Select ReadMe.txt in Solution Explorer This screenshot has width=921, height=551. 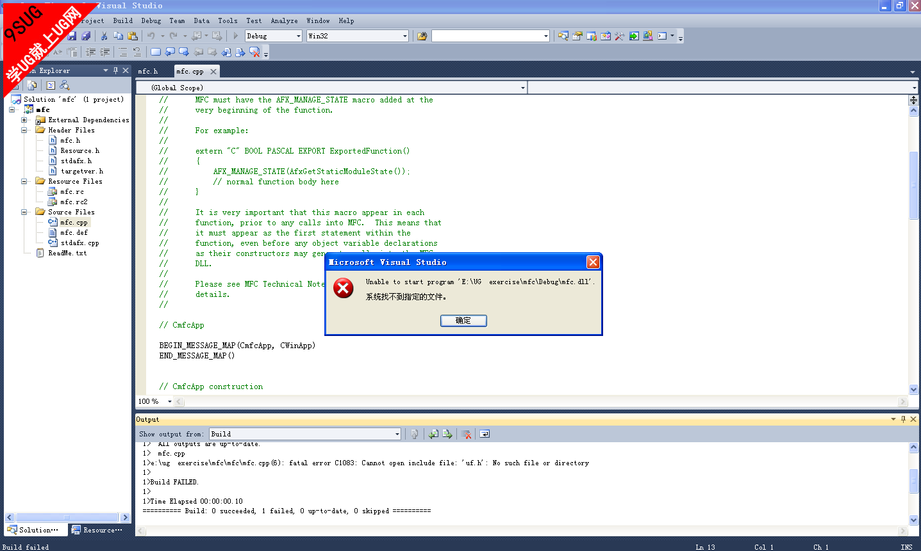click(67, 253)
